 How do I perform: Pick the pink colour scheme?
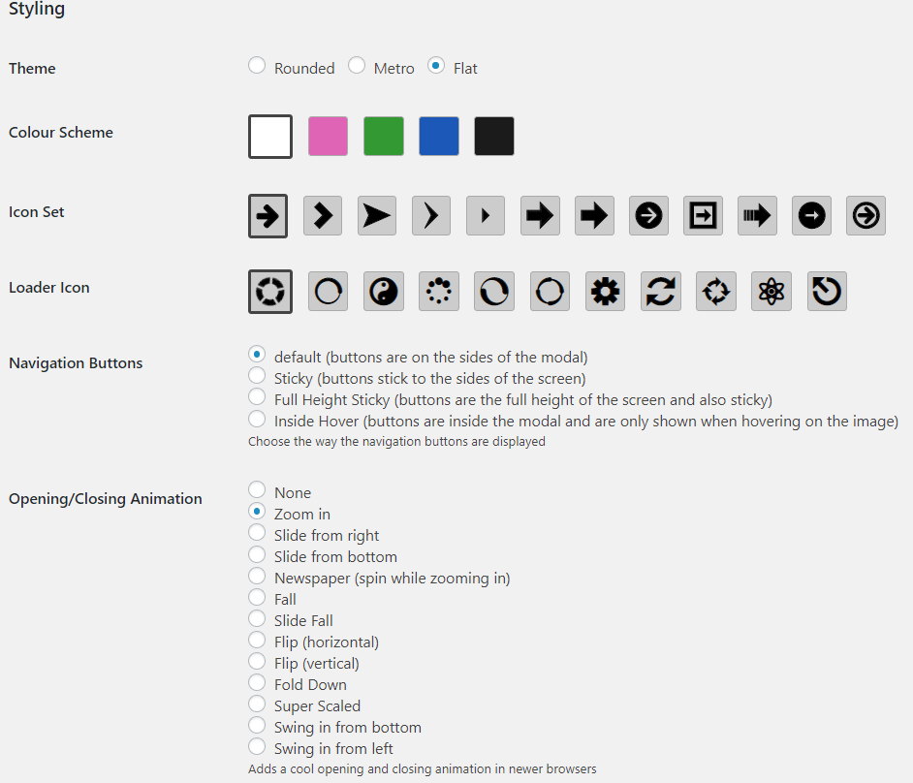[x=328, y=137]
